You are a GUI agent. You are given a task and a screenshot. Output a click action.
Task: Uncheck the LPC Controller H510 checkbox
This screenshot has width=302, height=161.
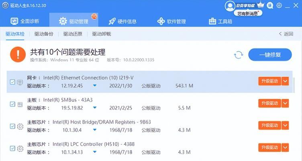[12, 149]
